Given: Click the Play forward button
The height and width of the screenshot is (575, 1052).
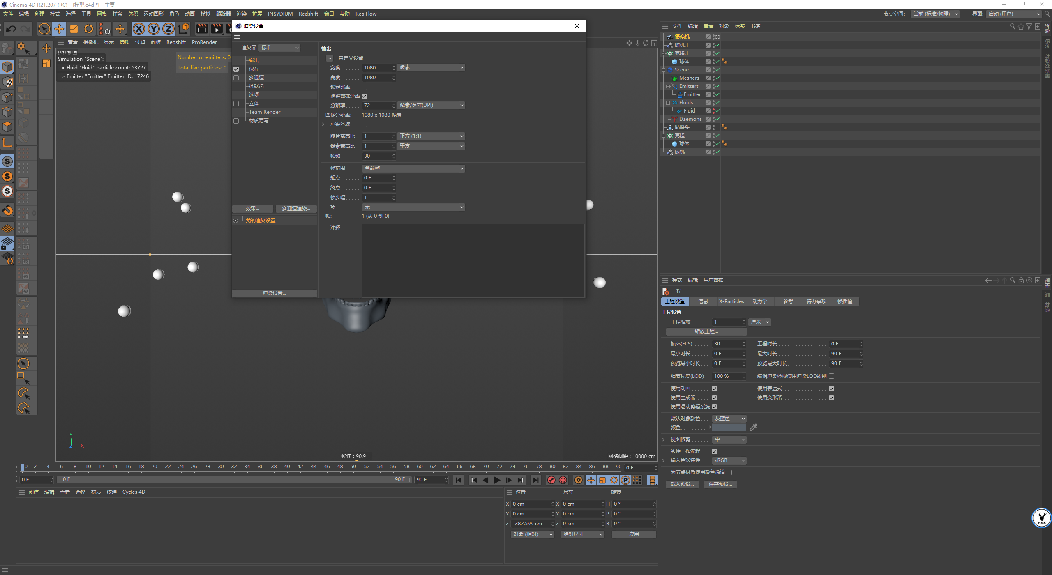Looking at the screenshot, I should click(x=497, y=480).
